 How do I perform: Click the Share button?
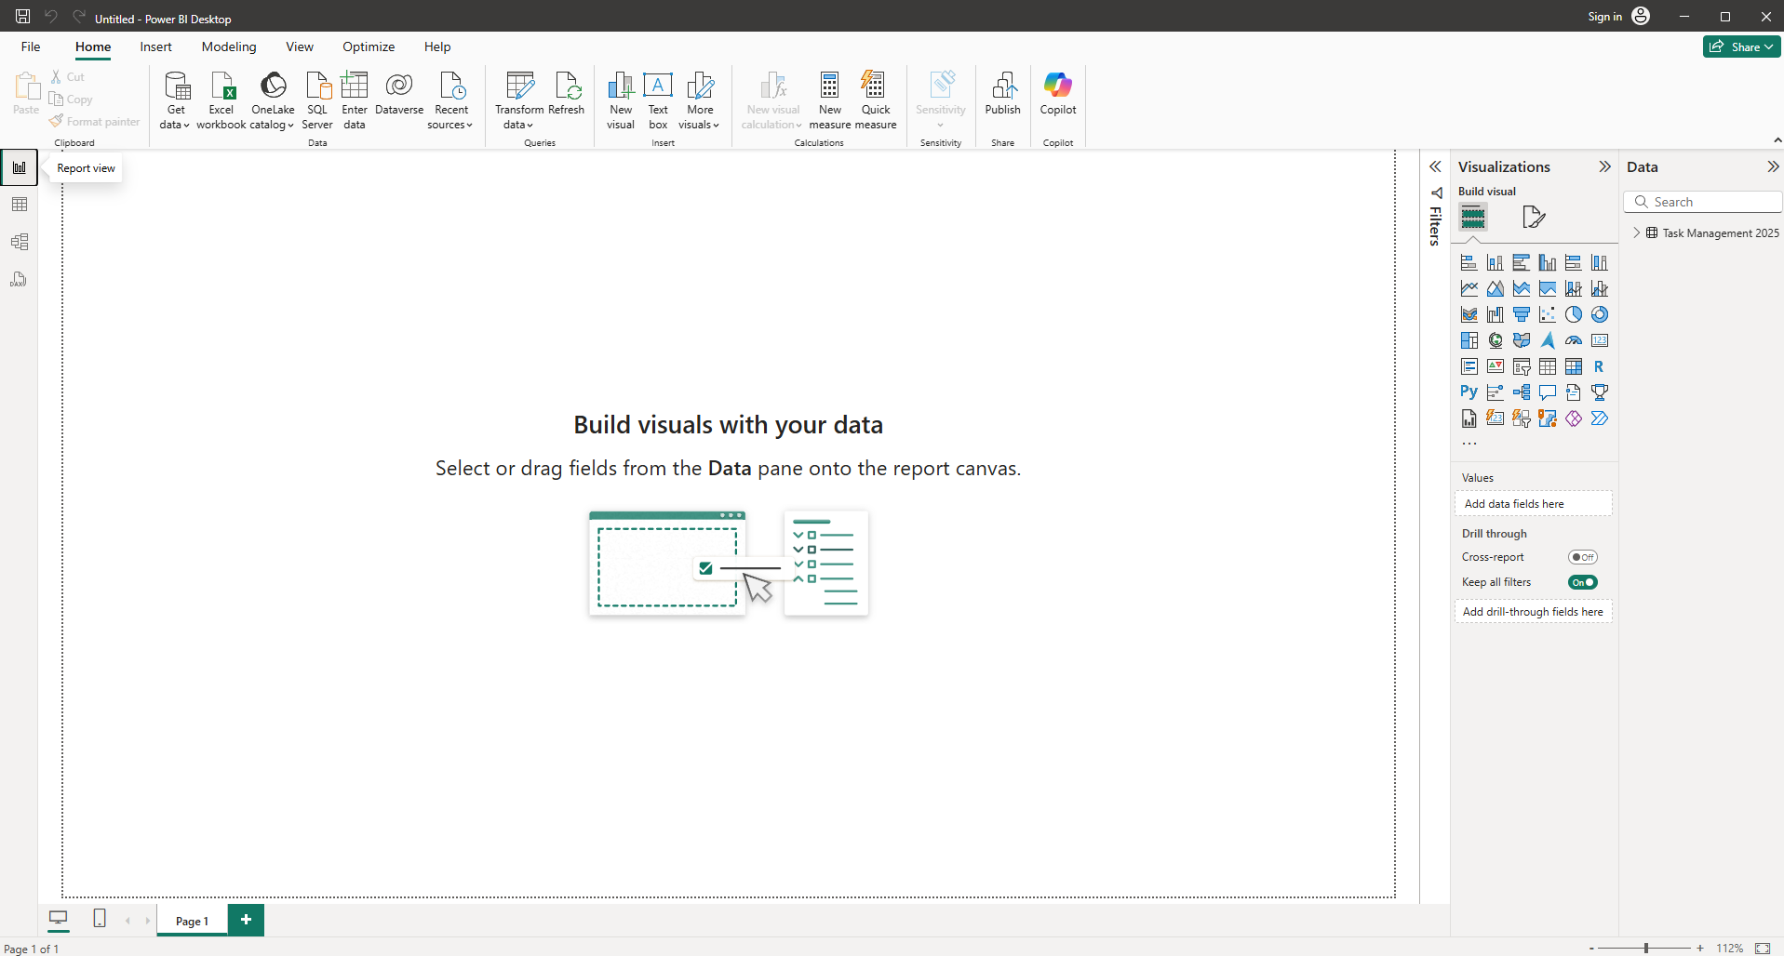[x=1741, y=46]
